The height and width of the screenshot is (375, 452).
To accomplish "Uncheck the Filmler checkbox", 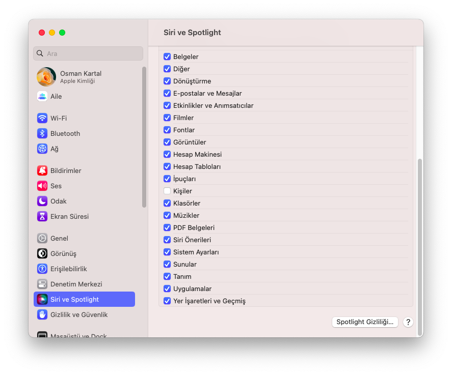I will pyautogui.click(x=167, y=118).
